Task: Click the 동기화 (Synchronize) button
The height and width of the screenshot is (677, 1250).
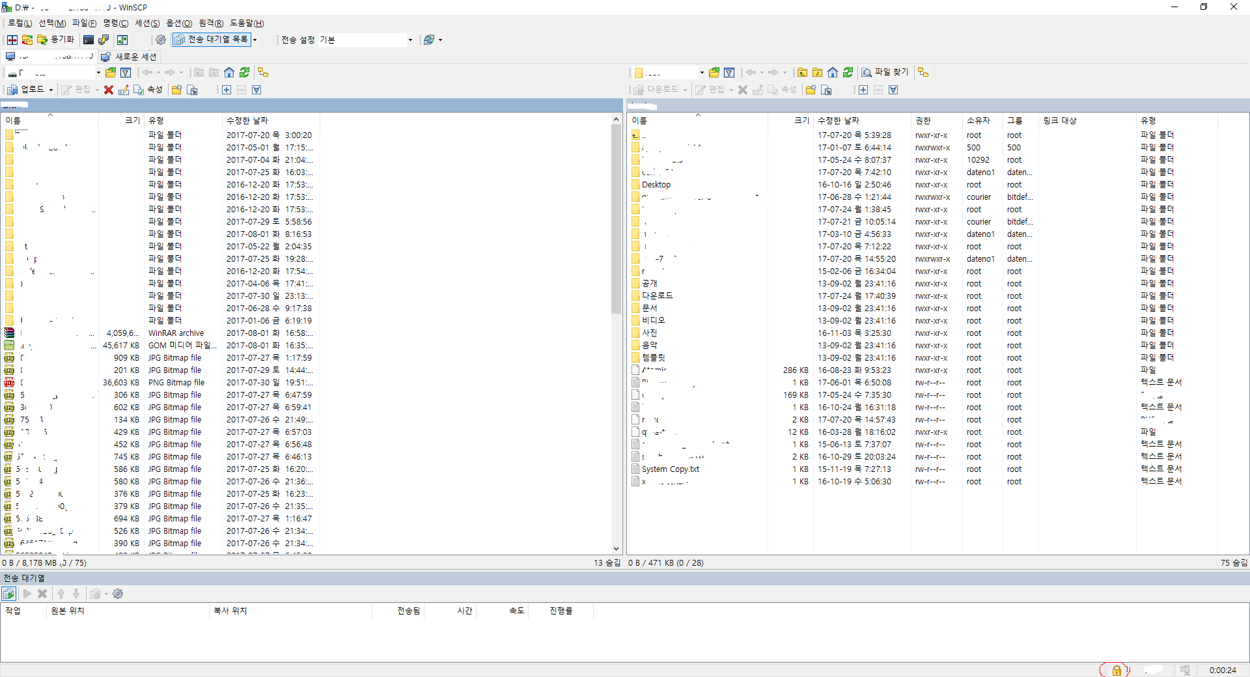Action: tap(56, 40)
